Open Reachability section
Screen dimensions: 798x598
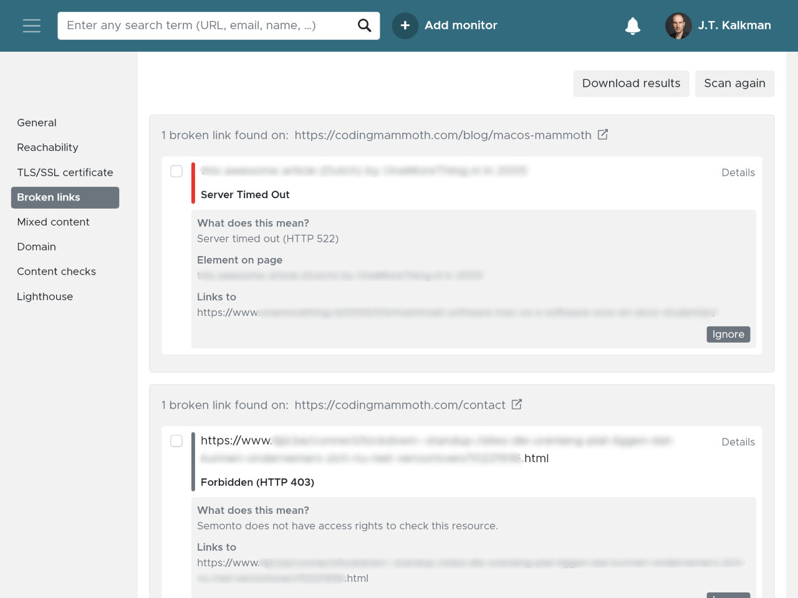(x=48, y=148)
